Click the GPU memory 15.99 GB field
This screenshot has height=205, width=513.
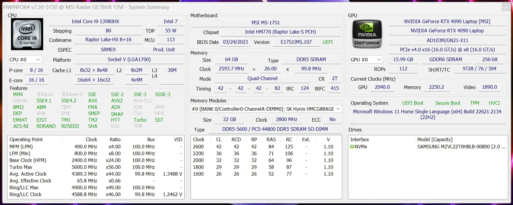tap(403, 59)
